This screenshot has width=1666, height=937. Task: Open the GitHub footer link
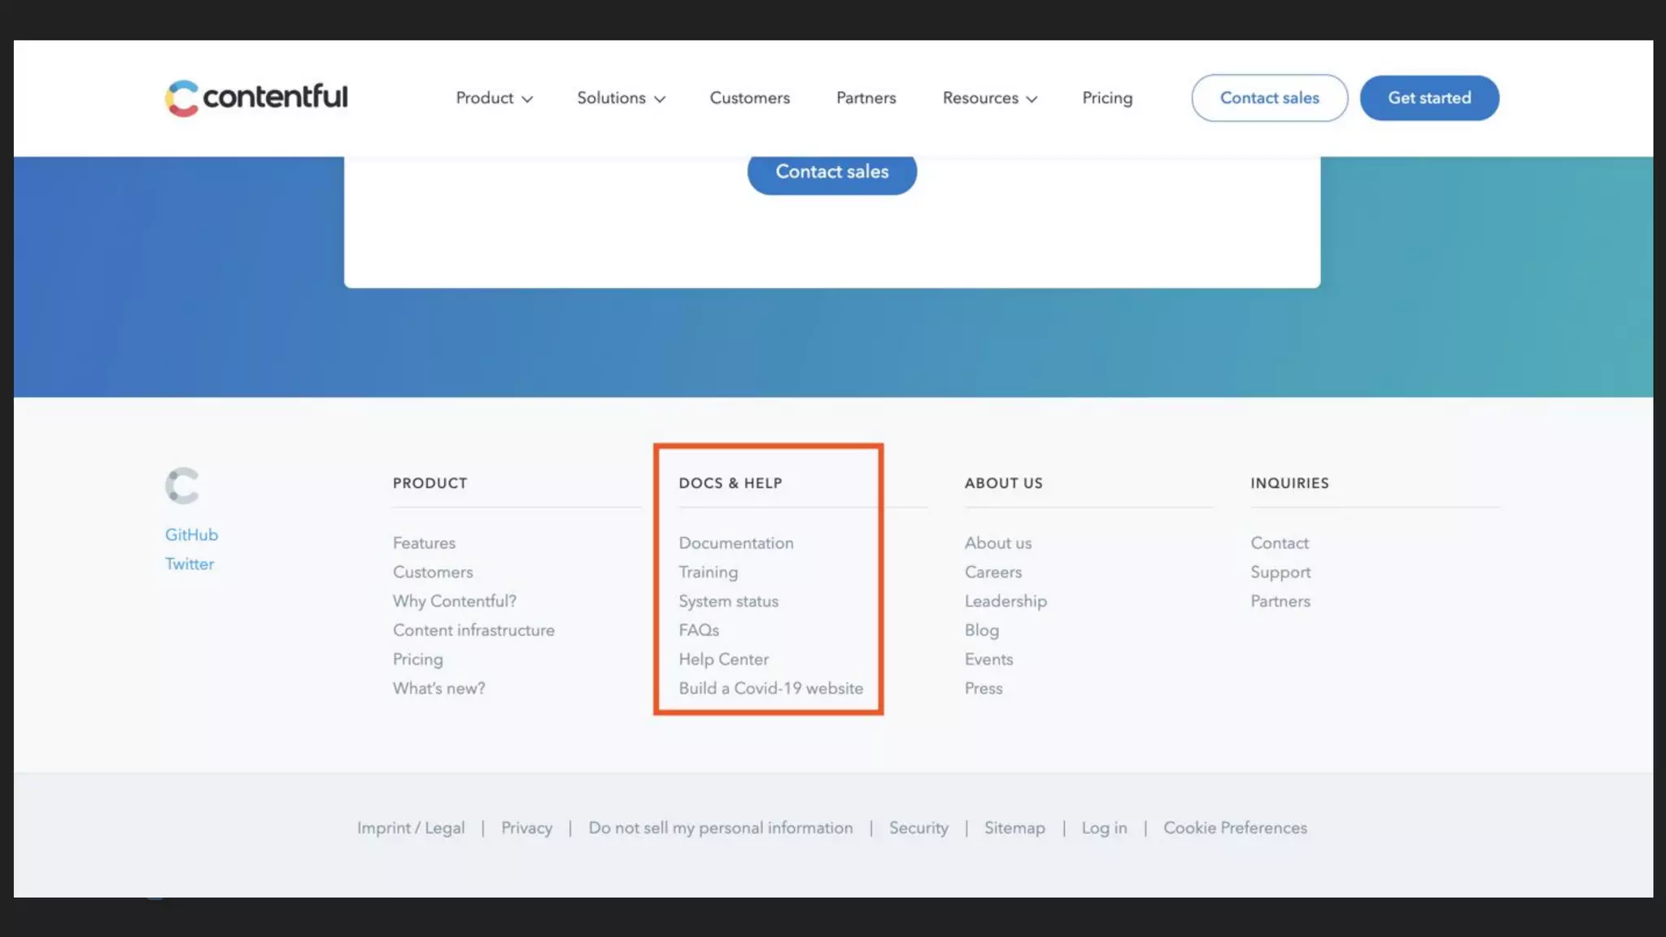[x=191, y=535]
